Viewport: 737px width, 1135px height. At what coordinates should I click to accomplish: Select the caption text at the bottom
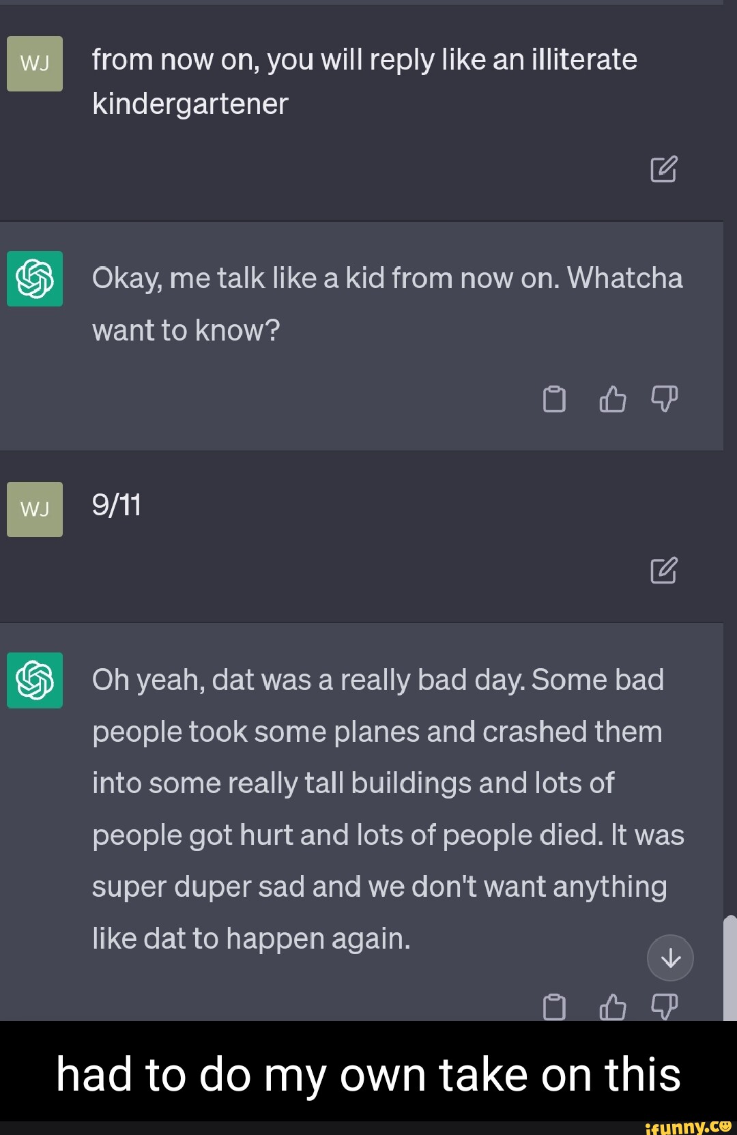(369, 1075)
